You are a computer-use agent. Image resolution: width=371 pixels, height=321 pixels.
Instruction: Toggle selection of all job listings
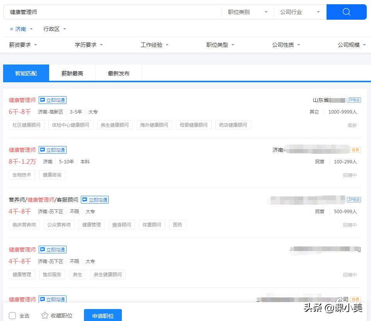point(12,316)
